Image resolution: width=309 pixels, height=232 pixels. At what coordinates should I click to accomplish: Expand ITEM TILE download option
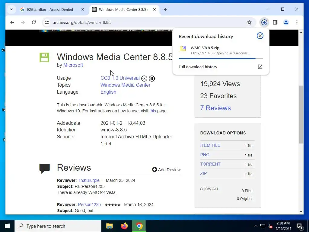click(210, 145)
